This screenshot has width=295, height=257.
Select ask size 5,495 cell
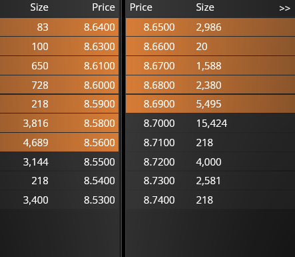click(208, 104)
